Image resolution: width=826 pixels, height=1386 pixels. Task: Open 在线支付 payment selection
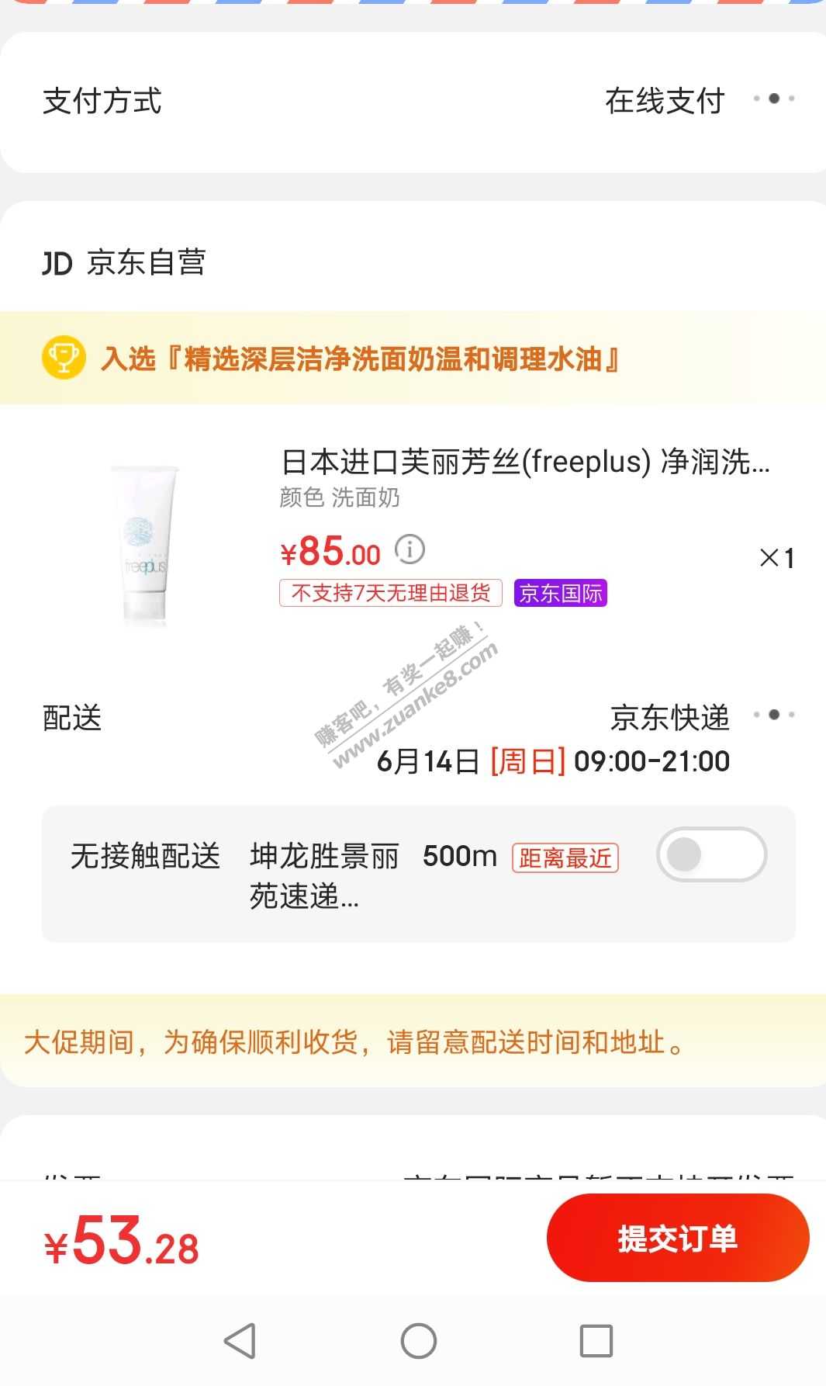point(665,101)
